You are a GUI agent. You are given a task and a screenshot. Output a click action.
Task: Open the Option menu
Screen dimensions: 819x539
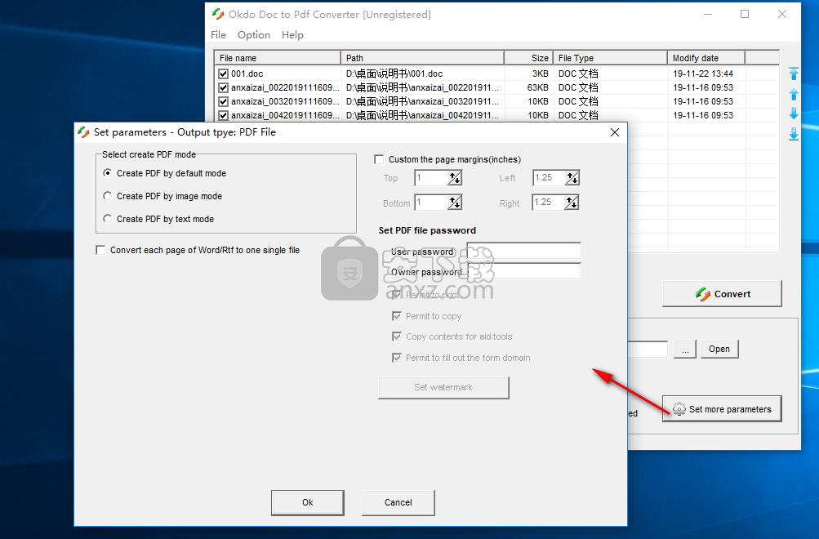pos(254,35)
